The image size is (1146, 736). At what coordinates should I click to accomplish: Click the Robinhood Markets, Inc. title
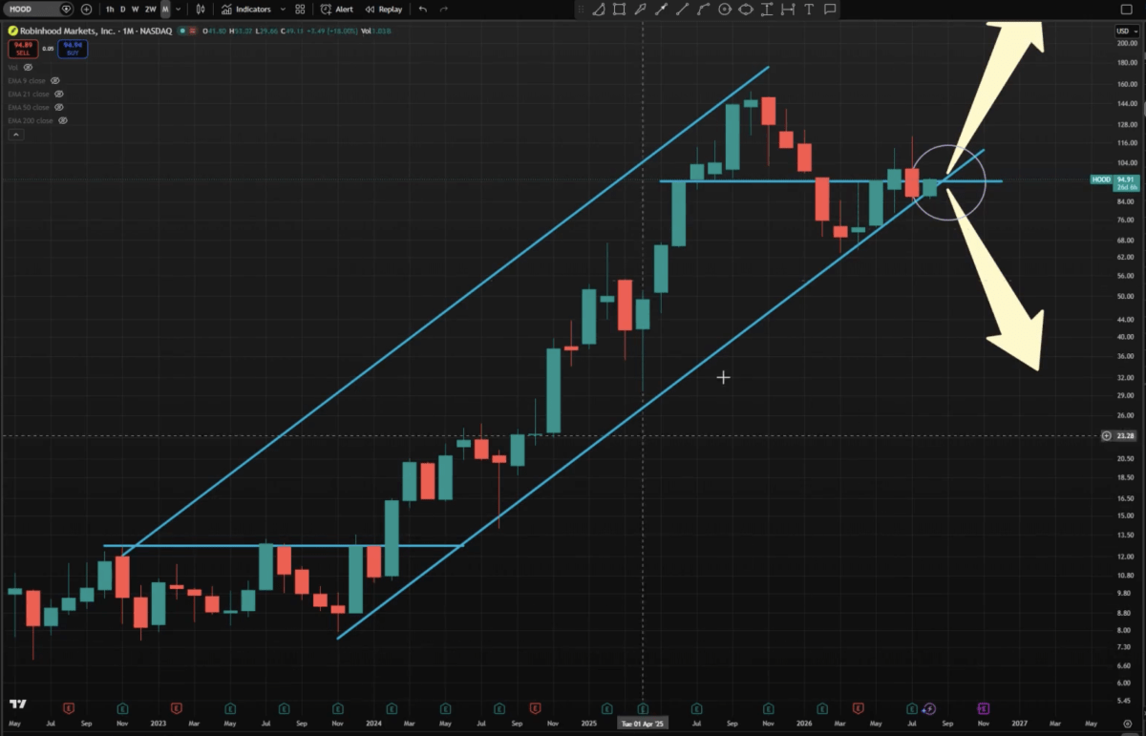(x=66, y=31)
